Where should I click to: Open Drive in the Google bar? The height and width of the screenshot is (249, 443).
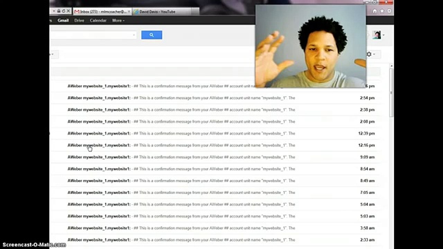pos(79,20)
